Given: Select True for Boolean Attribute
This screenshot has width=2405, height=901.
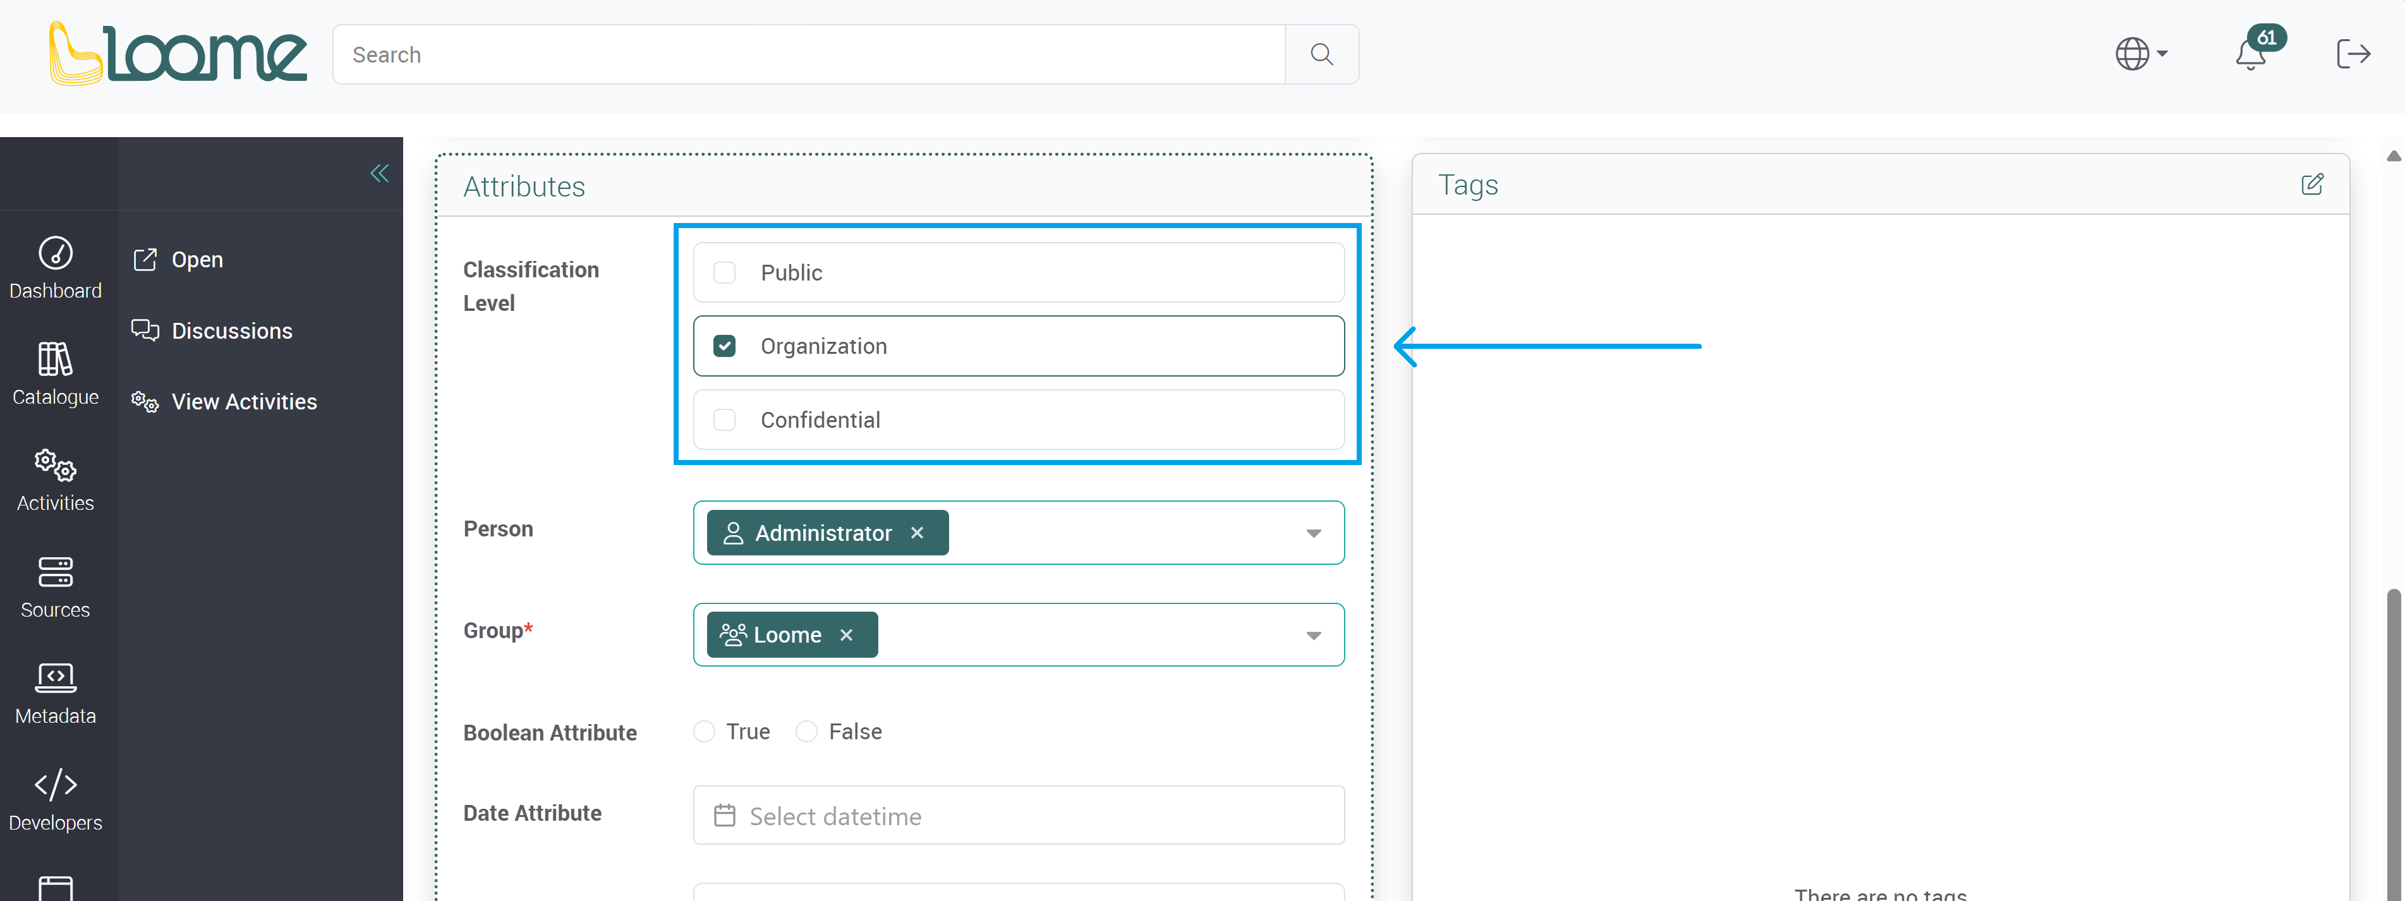Looking at the screenshot, I should 704,732.
